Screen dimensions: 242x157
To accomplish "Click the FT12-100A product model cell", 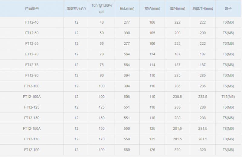I will coord(32,97).
